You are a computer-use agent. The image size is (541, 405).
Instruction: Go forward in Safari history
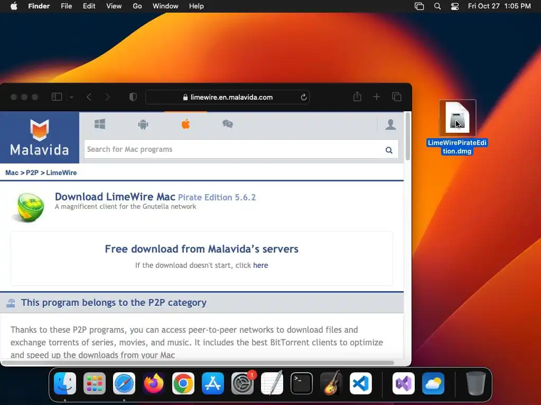(107, 97)
